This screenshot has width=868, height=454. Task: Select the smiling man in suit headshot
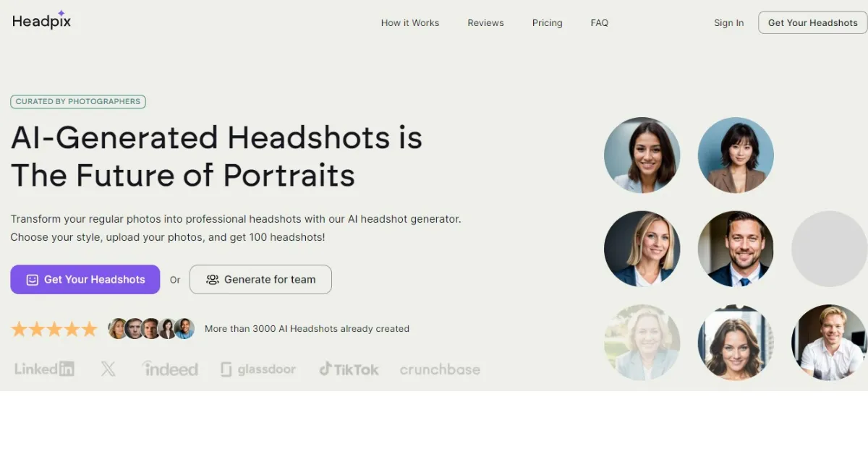click(x=736, y=249)
